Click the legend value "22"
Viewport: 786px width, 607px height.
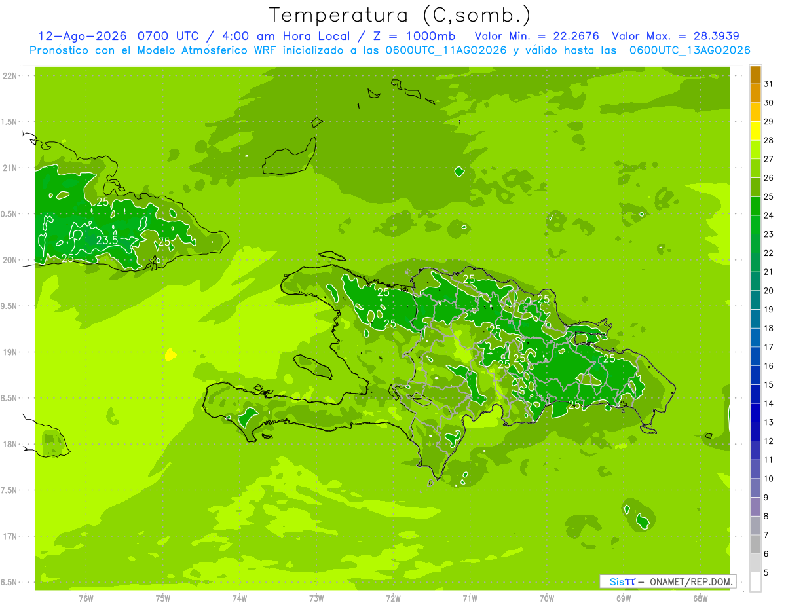(x=769, y=253)
